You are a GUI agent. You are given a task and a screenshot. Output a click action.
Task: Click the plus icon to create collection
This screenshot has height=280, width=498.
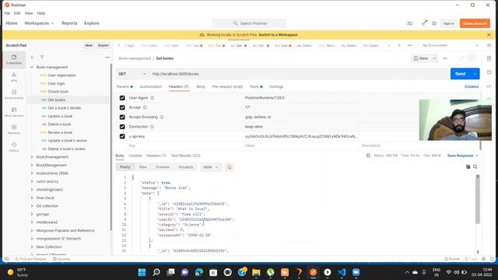32,58
